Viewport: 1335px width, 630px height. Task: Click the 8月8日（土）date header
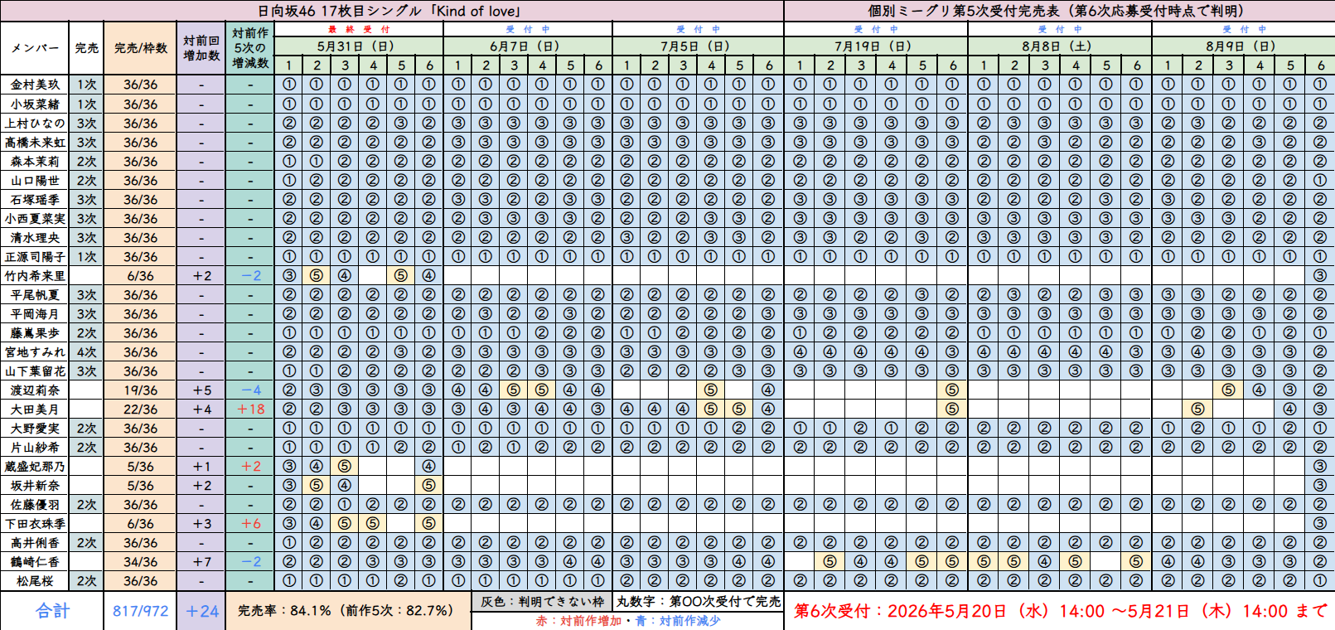click(x=1059, y=46)
